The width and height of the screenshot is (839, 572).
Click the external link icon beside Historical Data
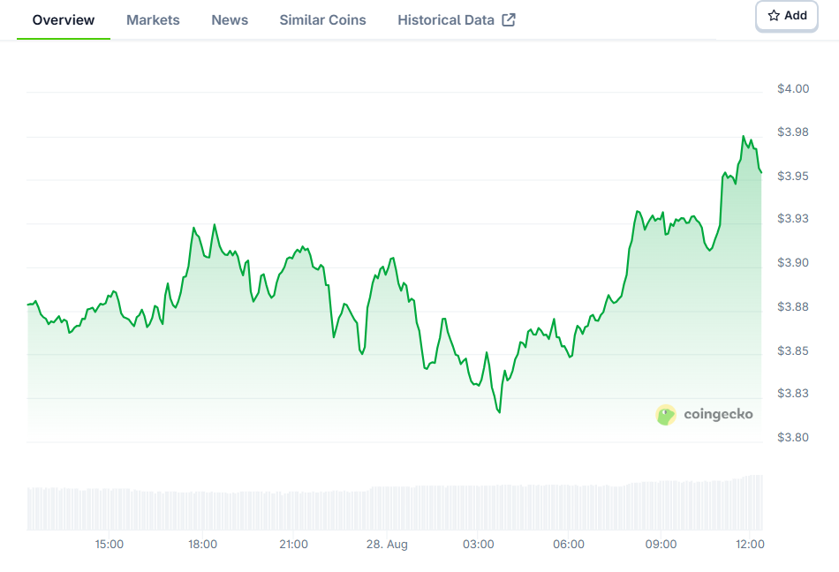[x=509, y=20]
